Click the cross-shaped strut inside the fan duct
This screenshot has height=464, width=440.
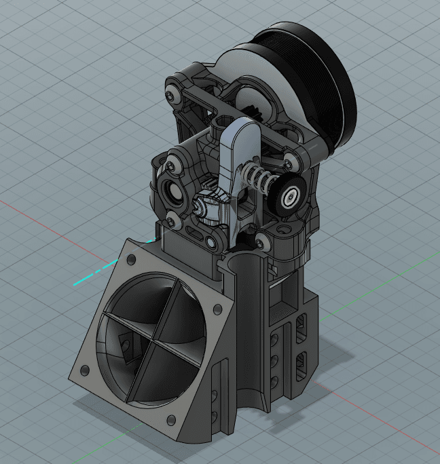tap(153, 340)
